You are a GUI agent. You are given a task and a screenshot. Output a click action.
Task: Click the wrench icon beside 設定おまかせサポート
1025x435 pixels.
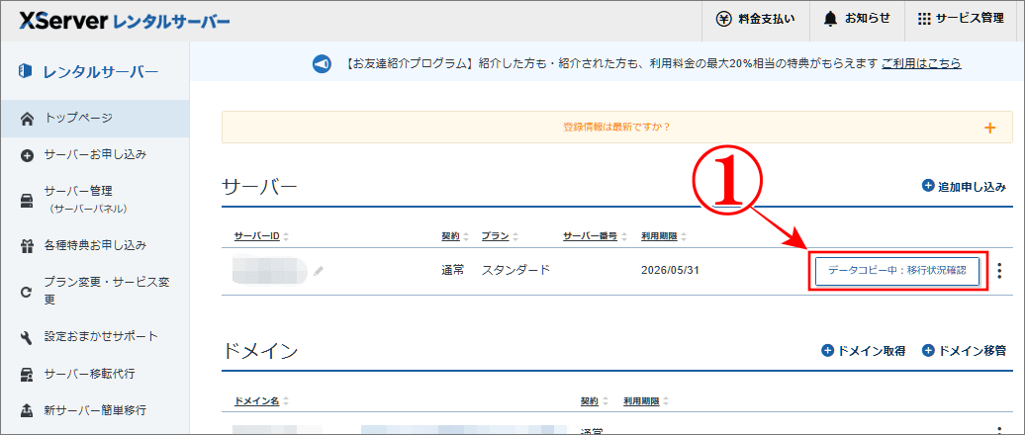27,338
